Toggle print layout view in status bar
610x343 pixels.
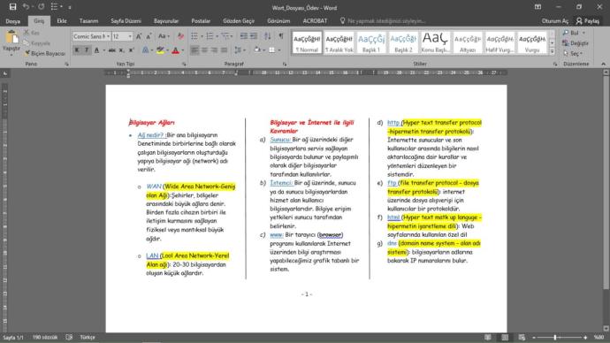505,337
